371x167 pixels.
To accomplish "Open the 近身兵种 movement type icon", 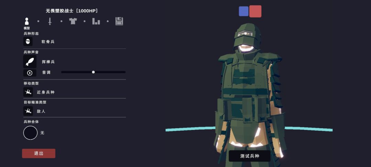I will [28, 92].
